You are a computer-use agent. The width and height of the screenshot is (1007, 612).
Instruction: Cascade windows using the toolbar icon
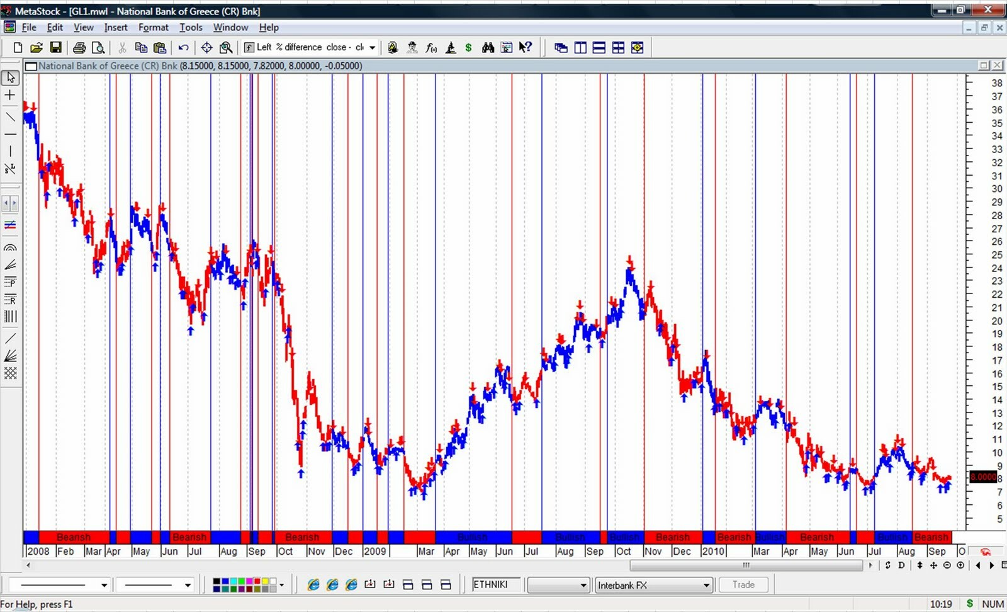(561, 48)
